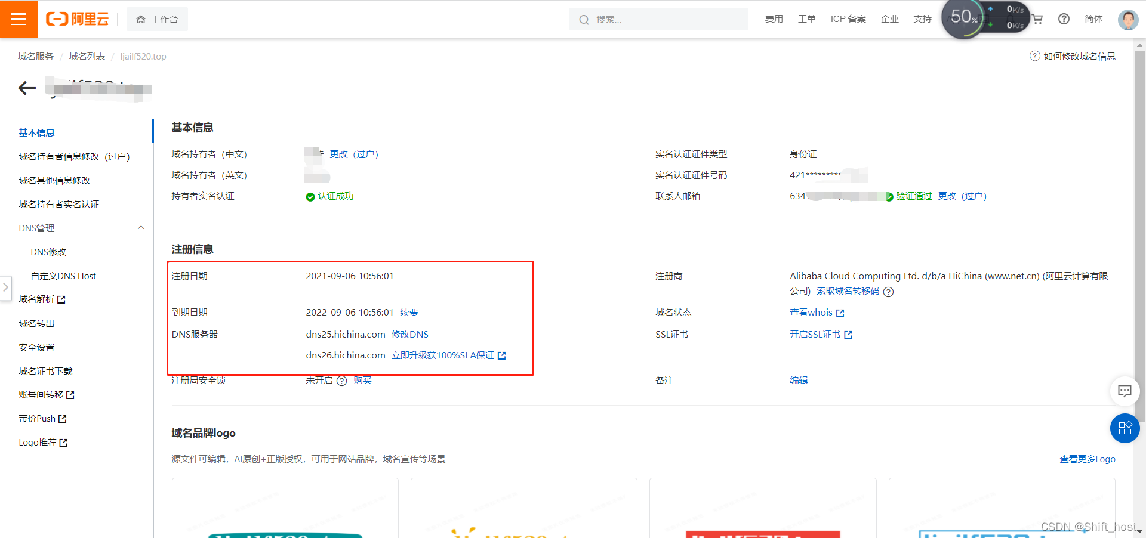The image size is (1146, 538).
Task: Open Logo推荐 external link
Action: coord(43,443)
